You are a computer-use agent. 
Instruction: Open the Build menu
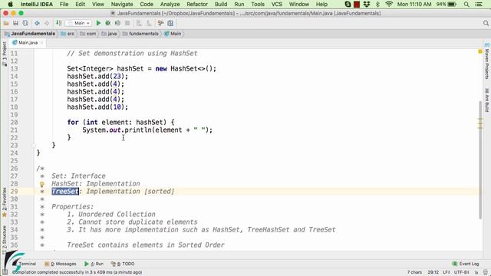click(221, 4)
